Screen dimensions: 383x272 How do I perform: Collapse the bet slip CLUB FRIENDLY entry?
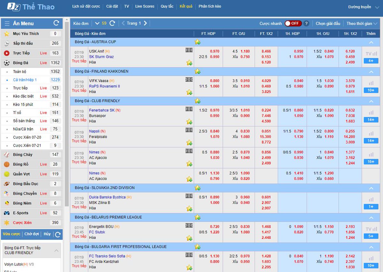[x=56, y=251]
